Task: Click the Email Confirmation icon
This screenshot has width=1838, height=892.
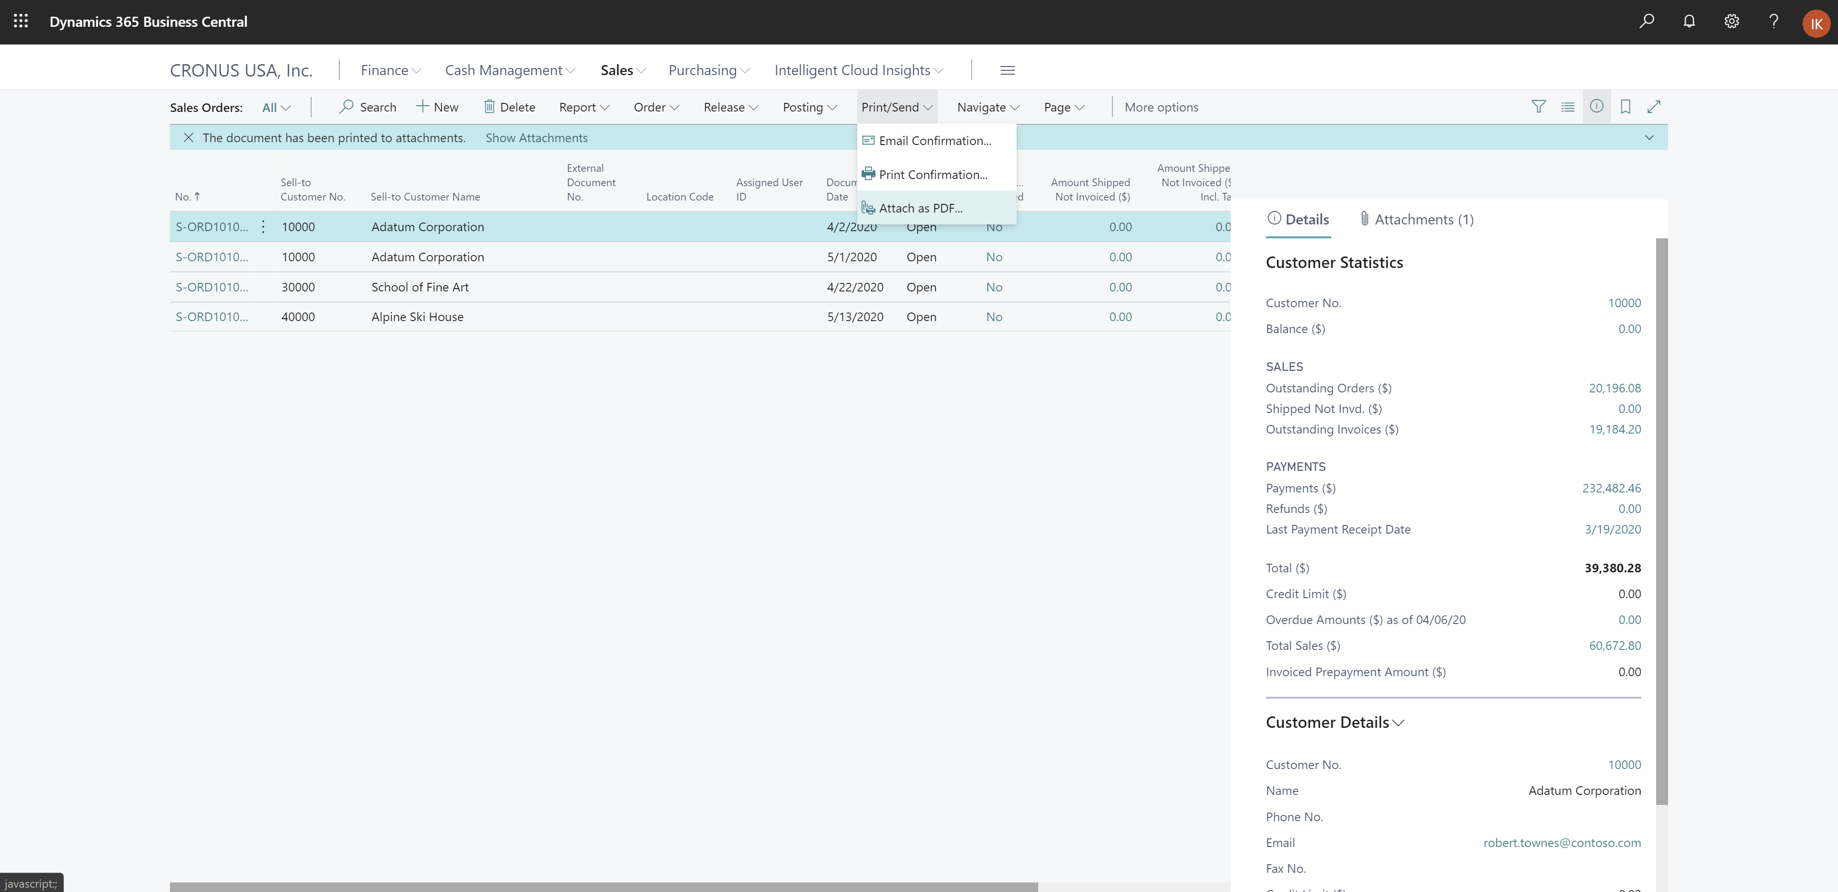Action: (x=867, y=139)
